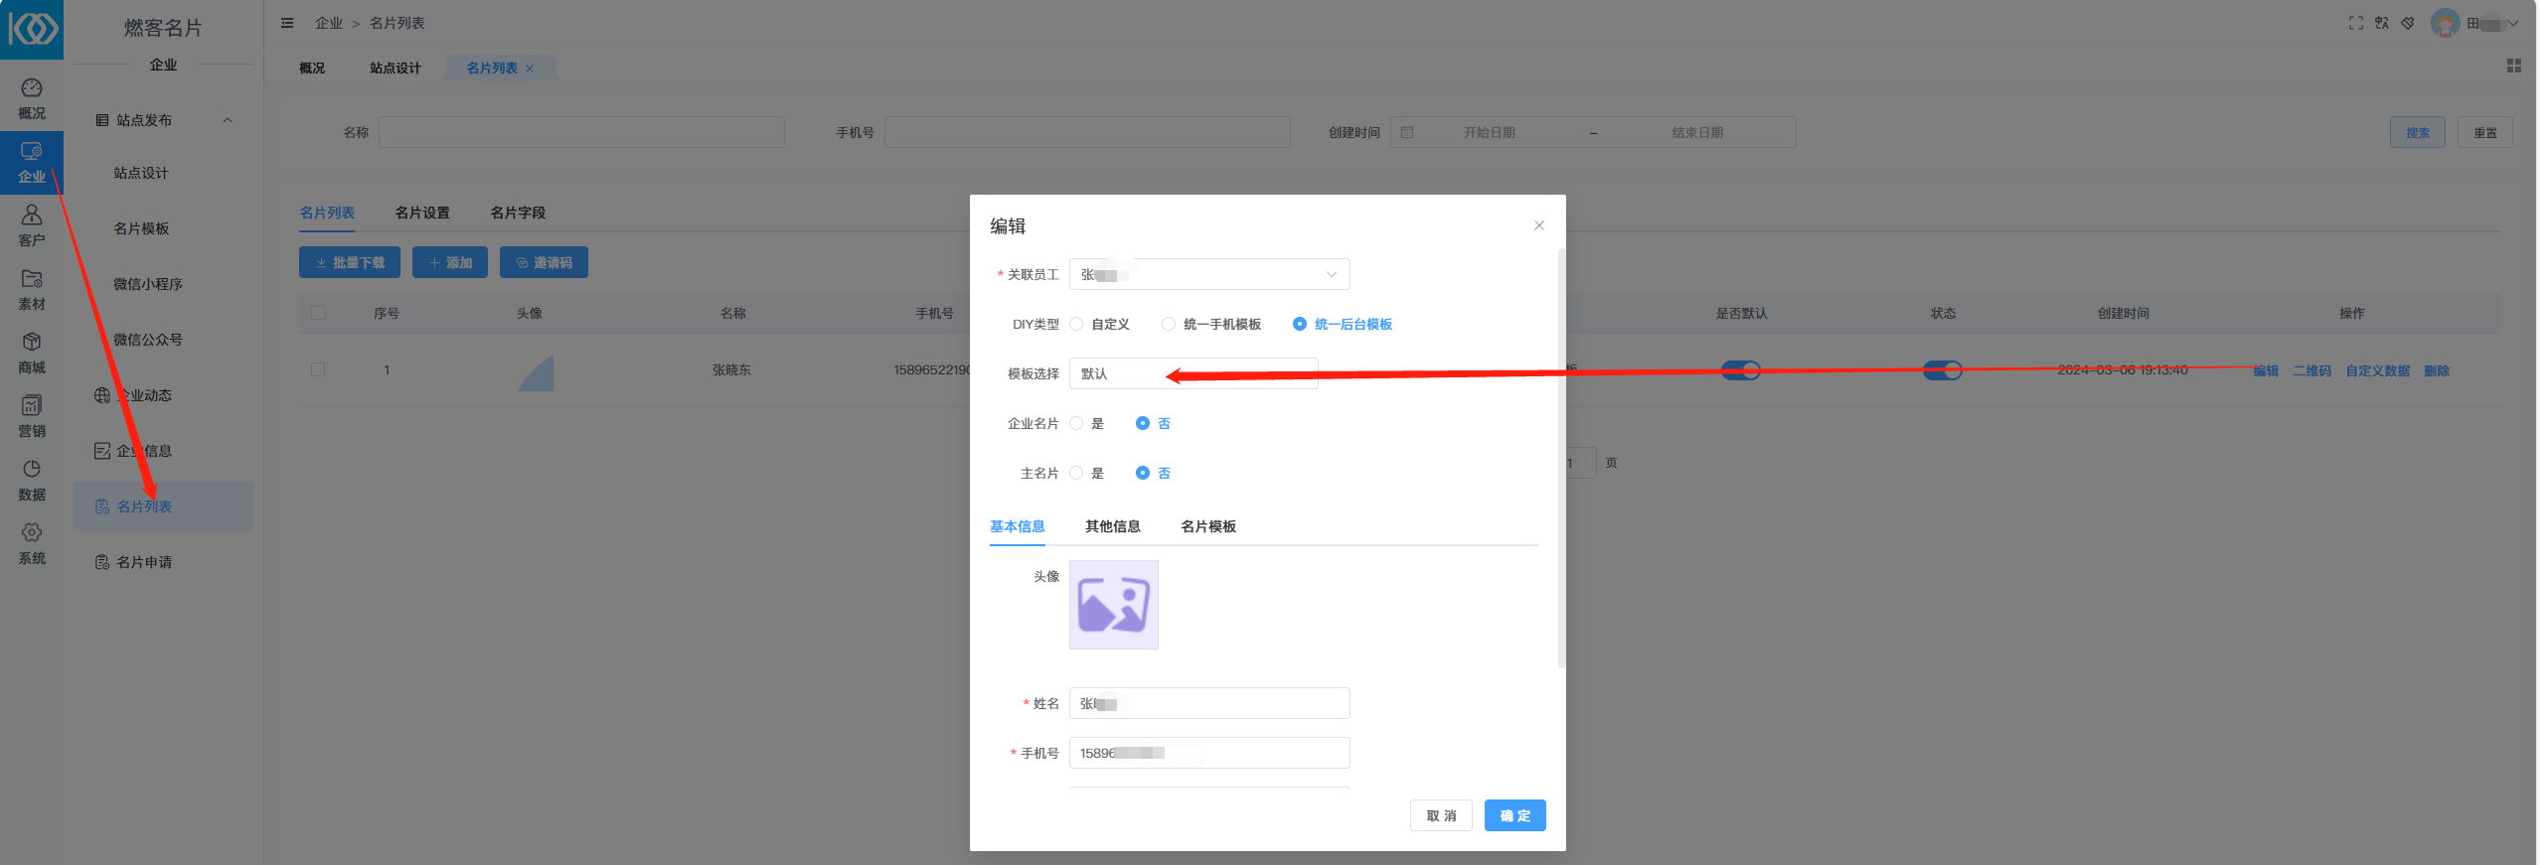
Task: Click the fullscreen icon in top bar
Action: pos(2355,23)
